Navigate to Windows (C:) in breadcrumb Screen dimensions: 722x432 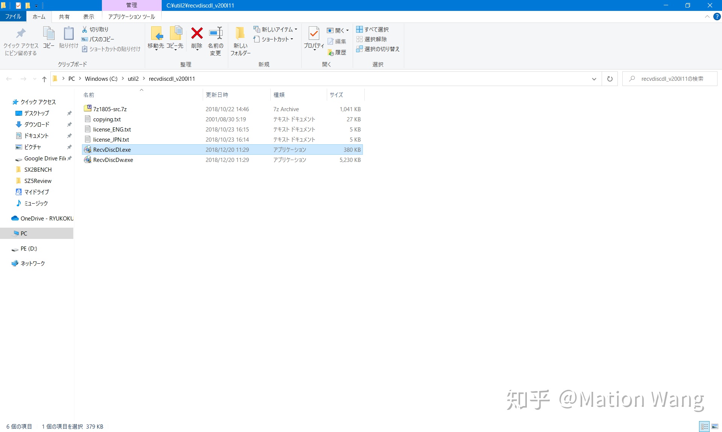tap(101, 79)
